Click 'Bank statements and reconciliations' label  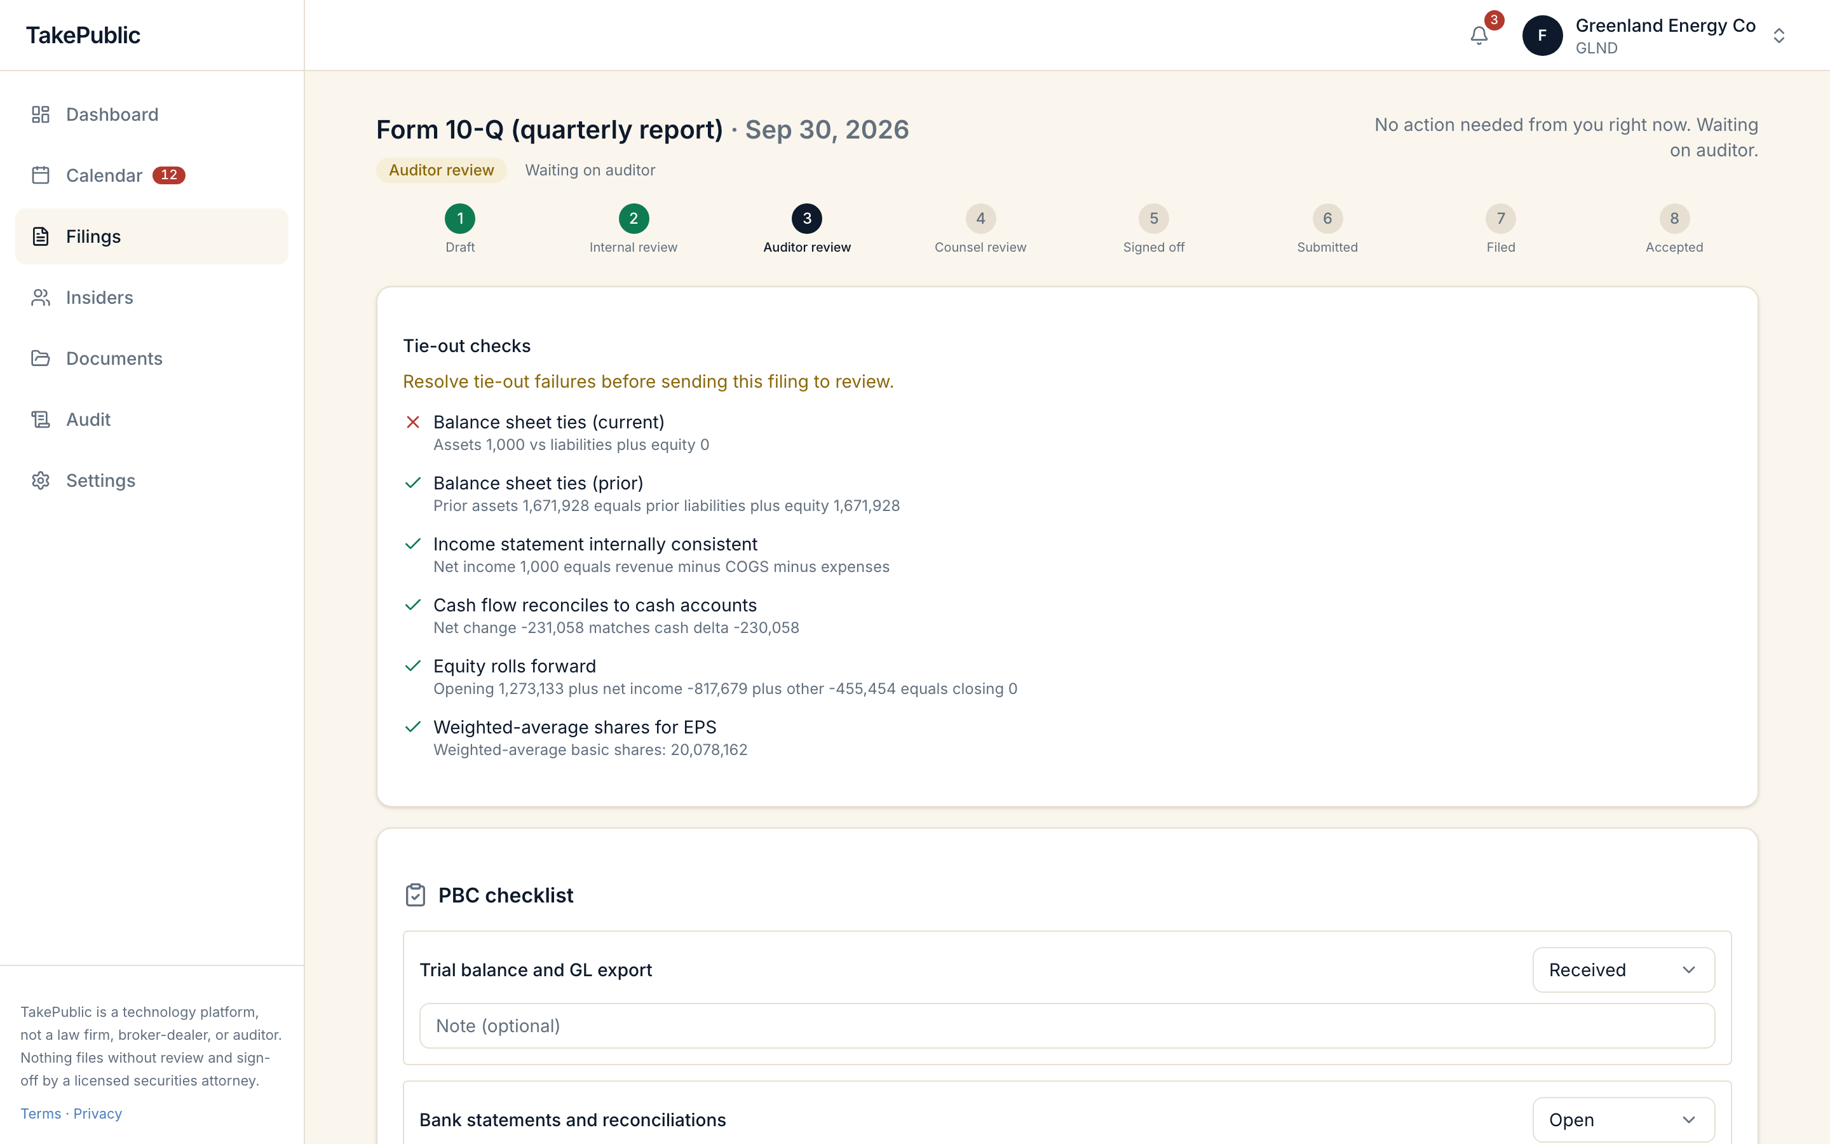(573, 1120)
